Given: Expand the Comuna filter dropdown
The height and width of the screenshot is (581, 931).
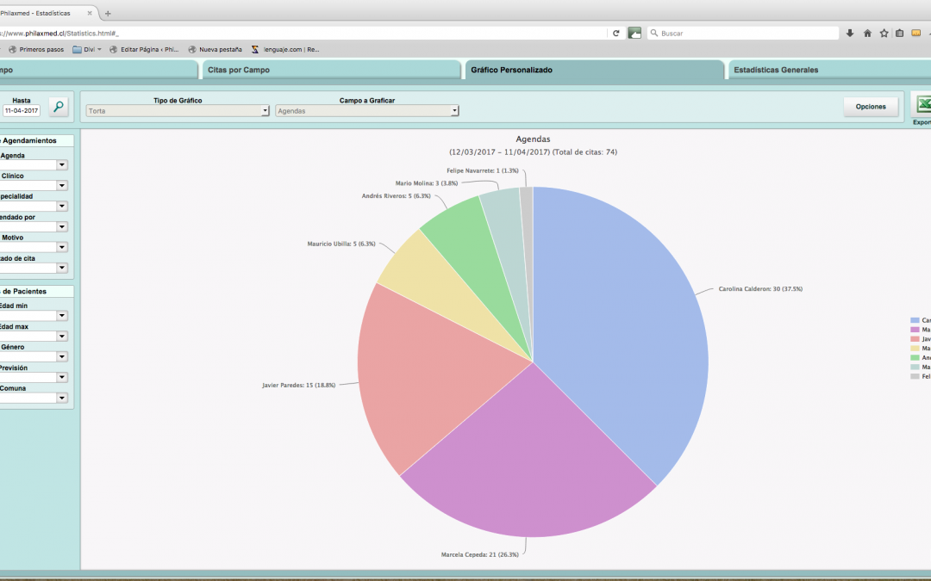Looking at the screenshot, I should pyautogui.click(x=62, y=398).
